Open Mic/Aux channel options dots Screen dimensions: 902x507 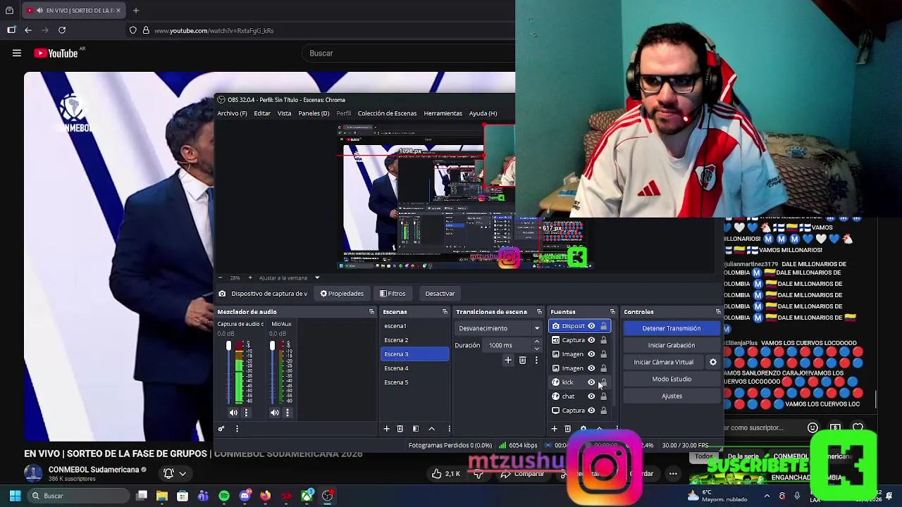288,413
